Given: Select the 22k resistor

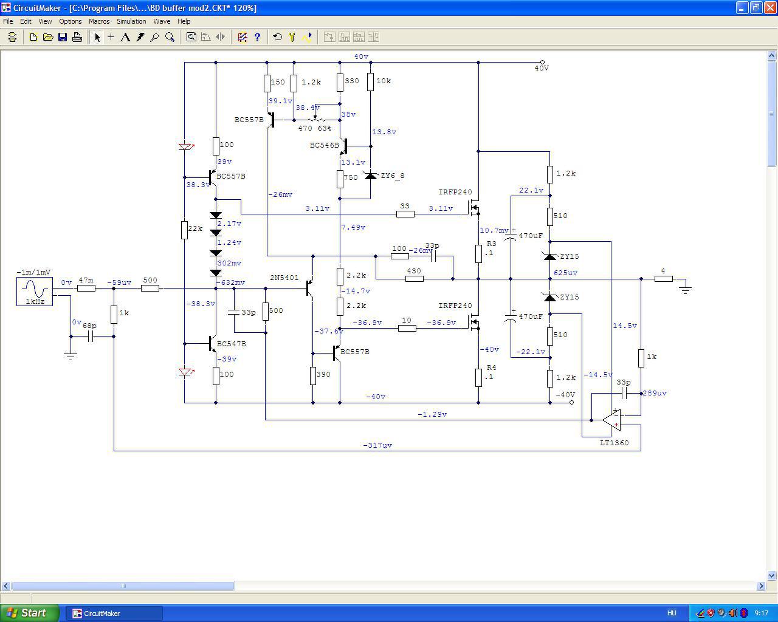Looking at the screenshot, I should tap(184, 230).
